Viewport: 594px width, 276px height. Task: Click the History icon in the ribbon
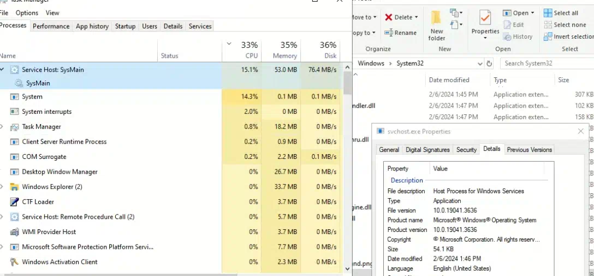(x=507, y=36)
